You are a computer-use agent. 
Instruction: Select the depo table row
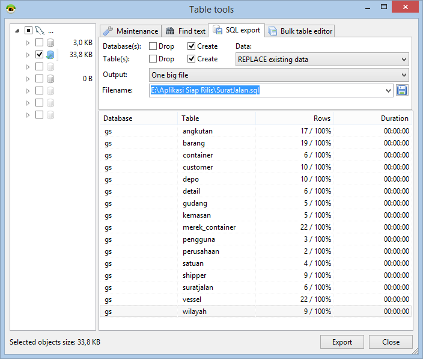click(256, 179)
